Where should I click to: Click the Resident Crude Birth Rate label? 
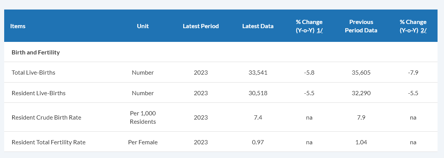point(46,117)
